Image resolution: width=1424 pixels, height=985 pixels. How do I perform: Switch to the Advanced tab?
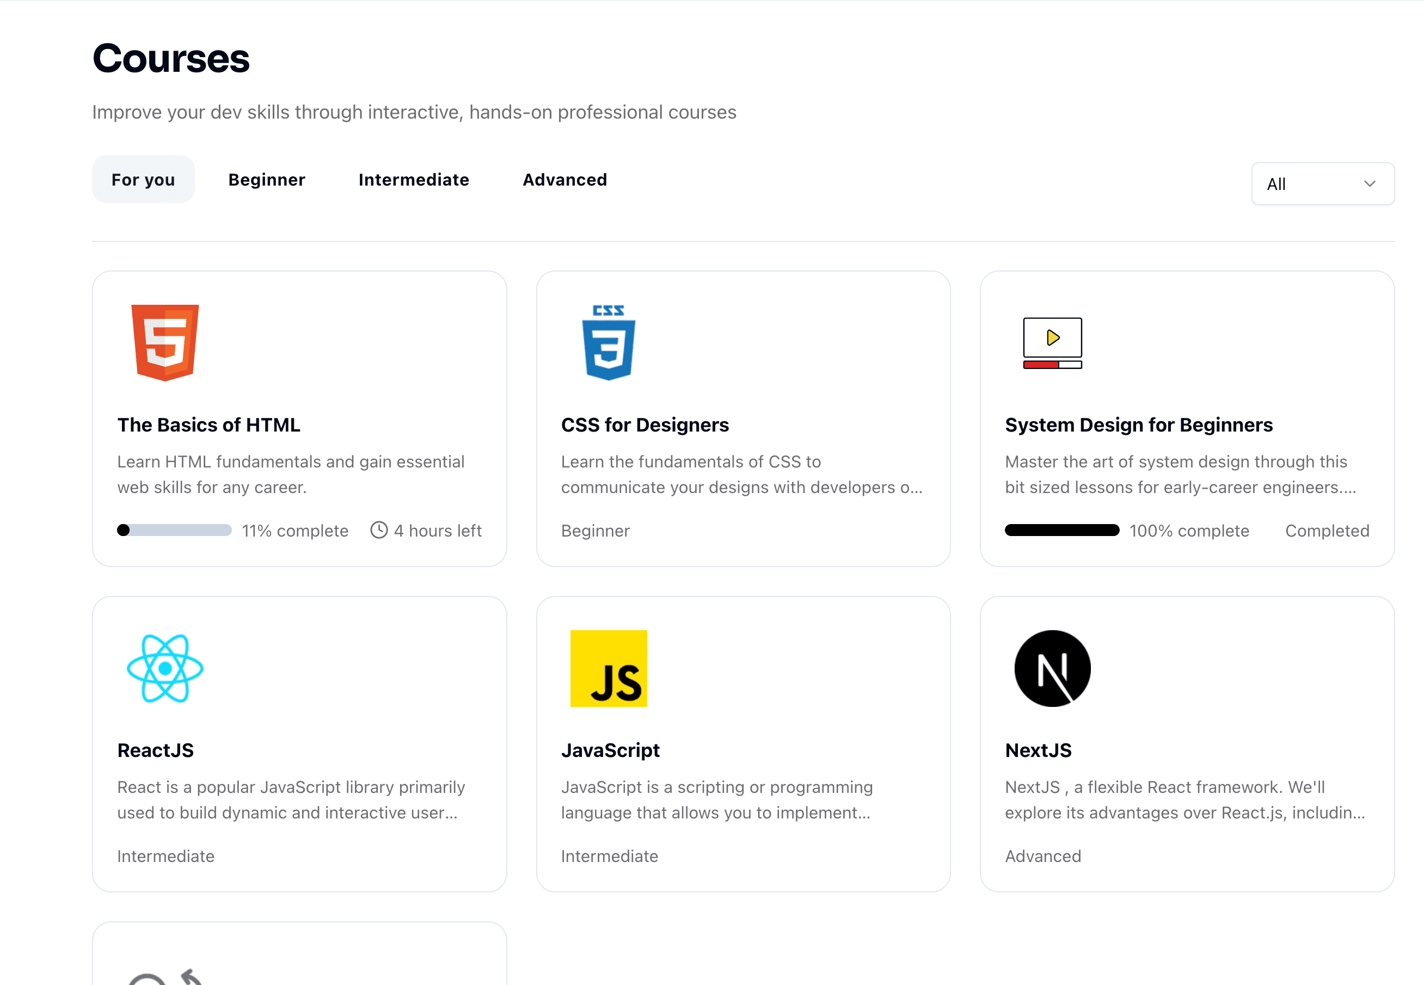[565, 180]
